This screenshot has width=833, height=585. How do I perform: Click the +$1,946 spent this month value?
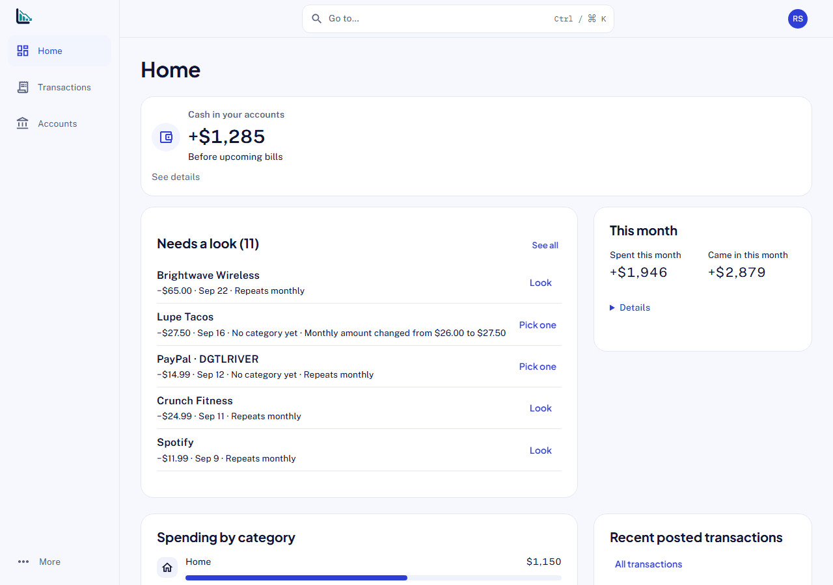(x=638, y=272)
